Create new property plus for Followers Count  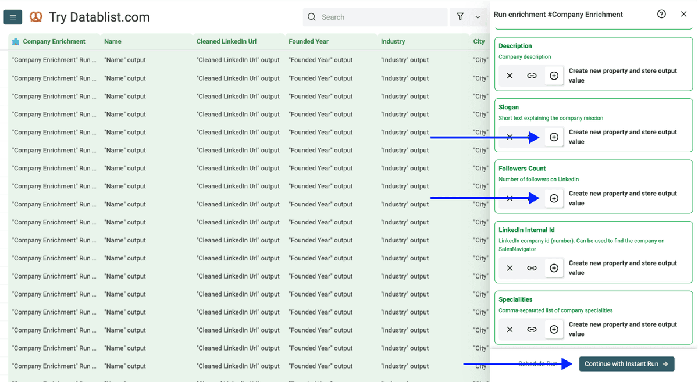pos(554,199)
